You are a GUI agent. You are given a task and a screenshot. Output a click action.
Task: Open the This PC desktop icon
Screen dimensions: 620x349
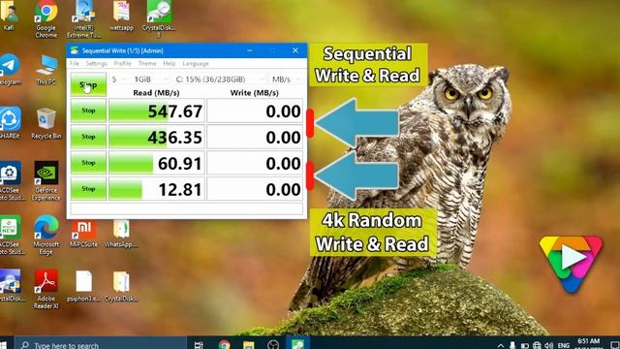tap(46, 70)
